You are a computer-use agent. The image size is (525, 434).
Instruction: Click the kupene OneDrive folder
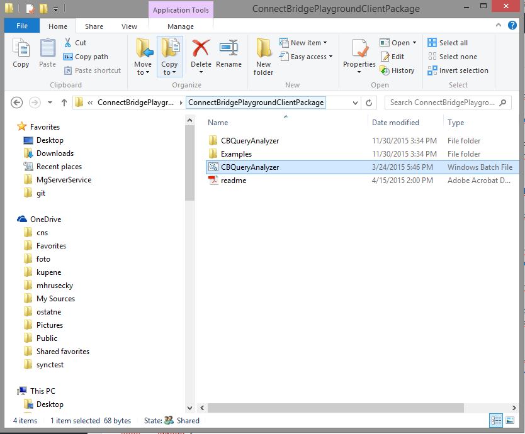(49, 272)
